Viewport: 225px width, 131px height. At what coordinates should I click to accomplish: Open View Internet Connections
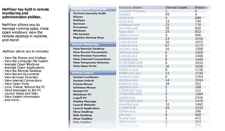91,59
